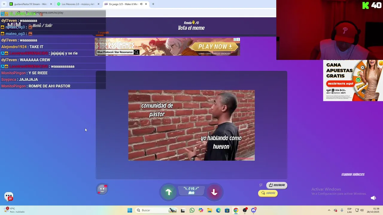Toggle the game sound speaker icon
The width and height of the screenshot is (383, 215).
point(373,198)
